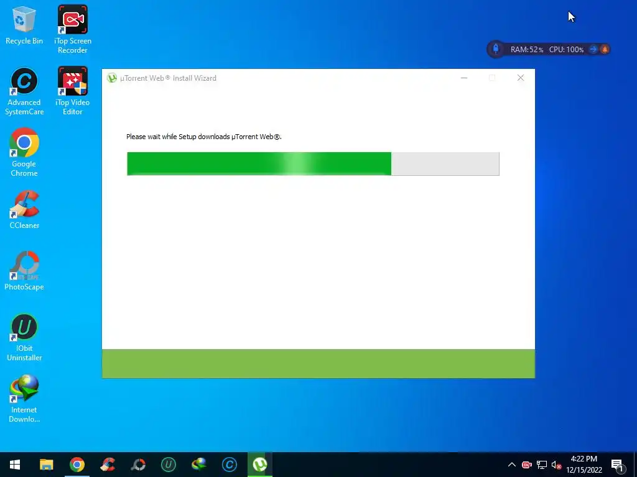Minimize the uTorrent Web Install Wizard
This screenshot has height=477, width=637.
[464, 78]
